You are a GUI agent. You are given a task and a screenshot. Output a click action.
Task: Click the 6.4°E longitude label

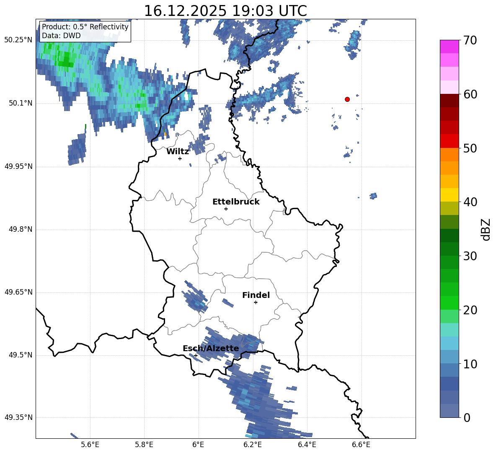pos(307,445)
